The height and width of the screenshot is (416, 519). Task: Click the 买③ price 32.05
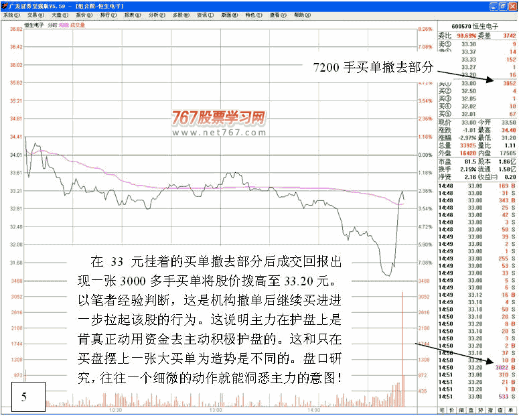[x=469, y=98]
